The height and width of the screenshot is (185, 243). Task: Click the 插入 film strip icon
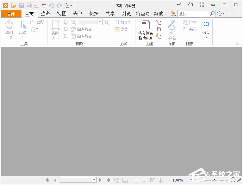point(206,24)
